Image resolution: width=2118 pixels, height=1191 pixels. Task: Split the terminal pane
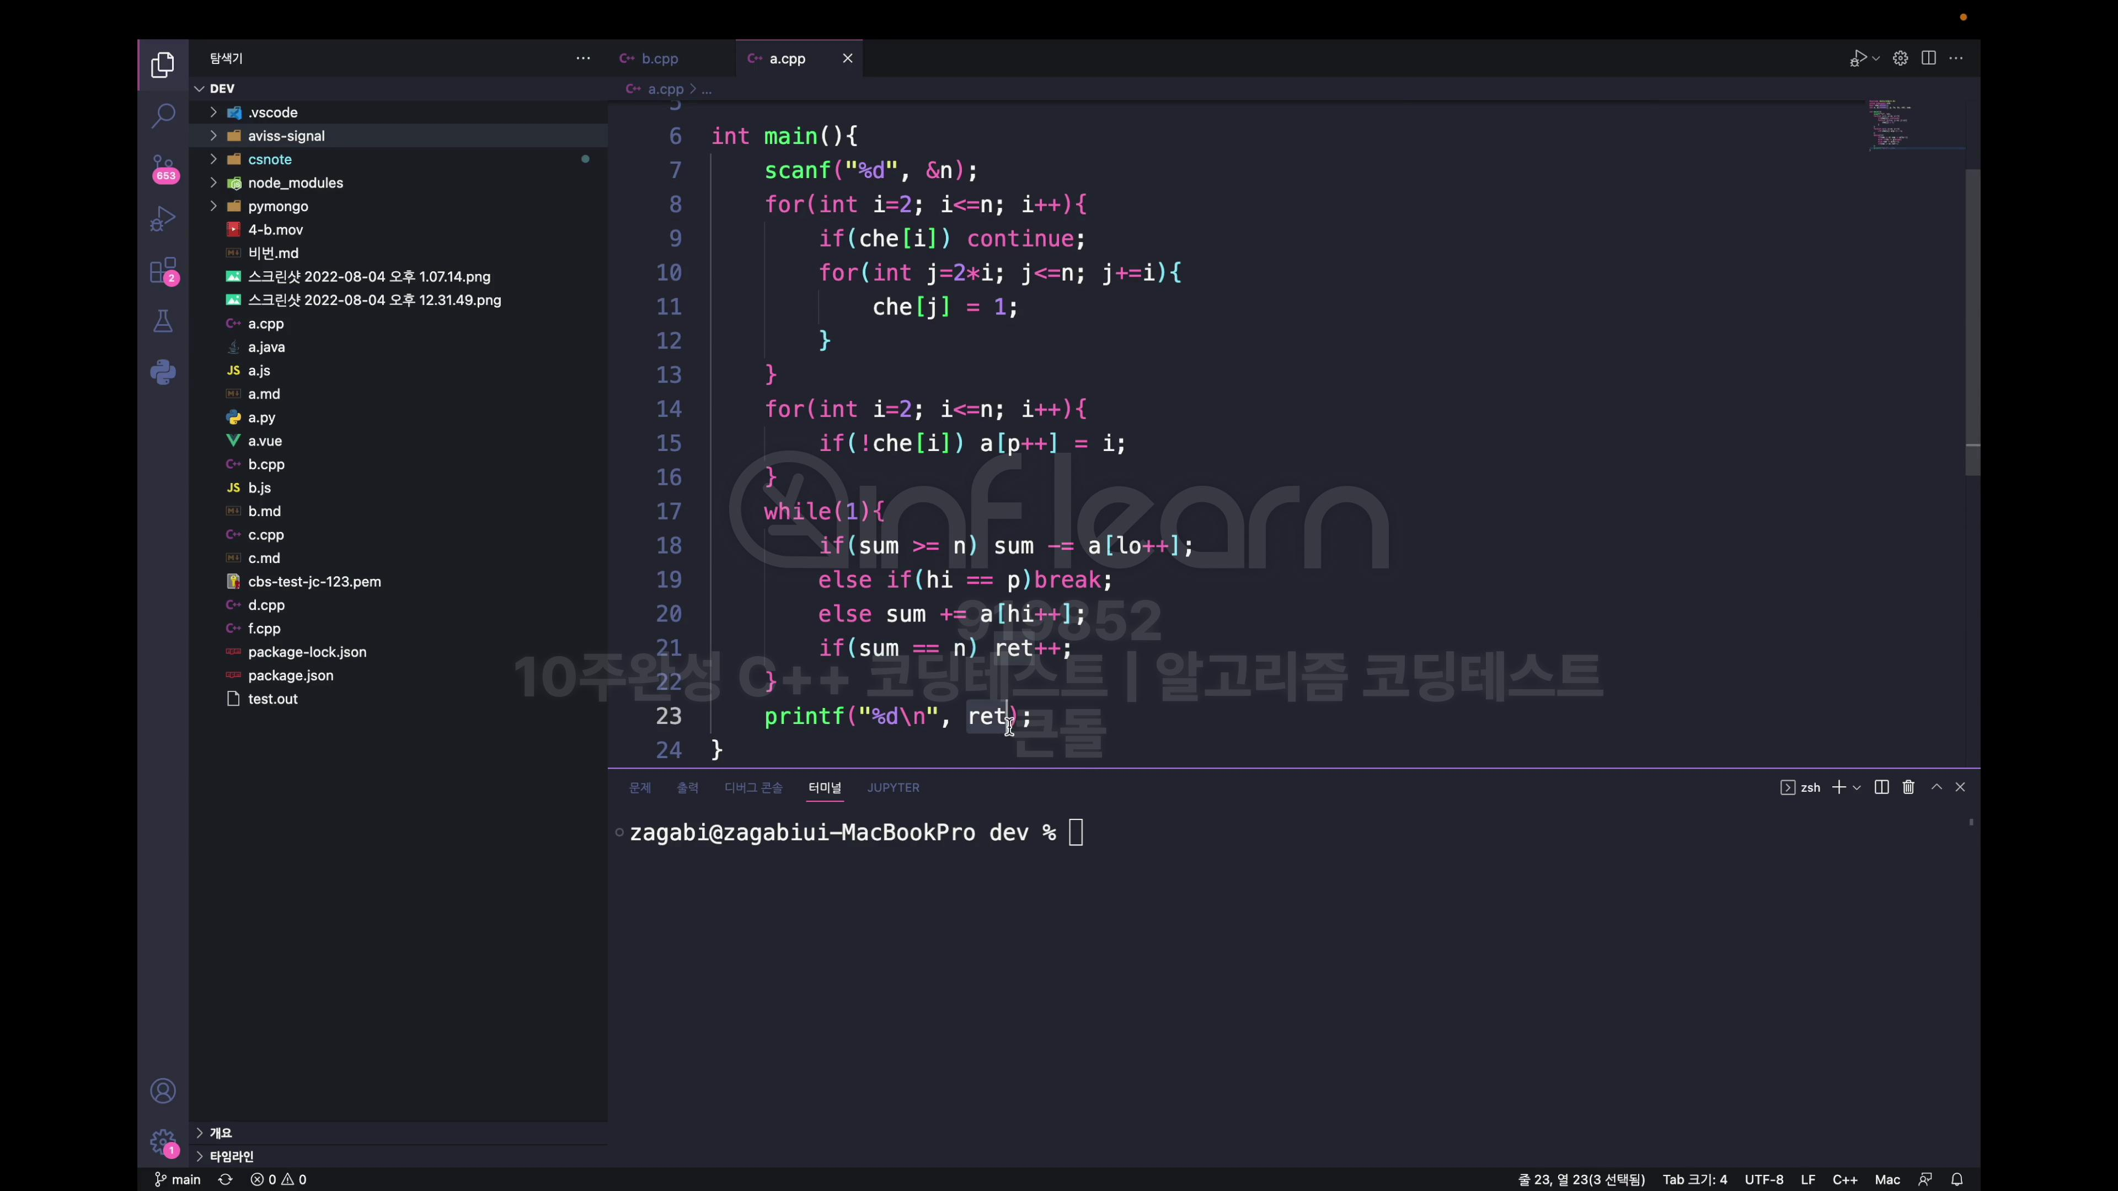coord(1881,787)
